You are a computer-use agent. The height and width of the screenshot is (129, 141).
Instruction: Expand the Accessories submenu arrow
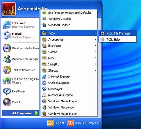[x=95, y=39]
